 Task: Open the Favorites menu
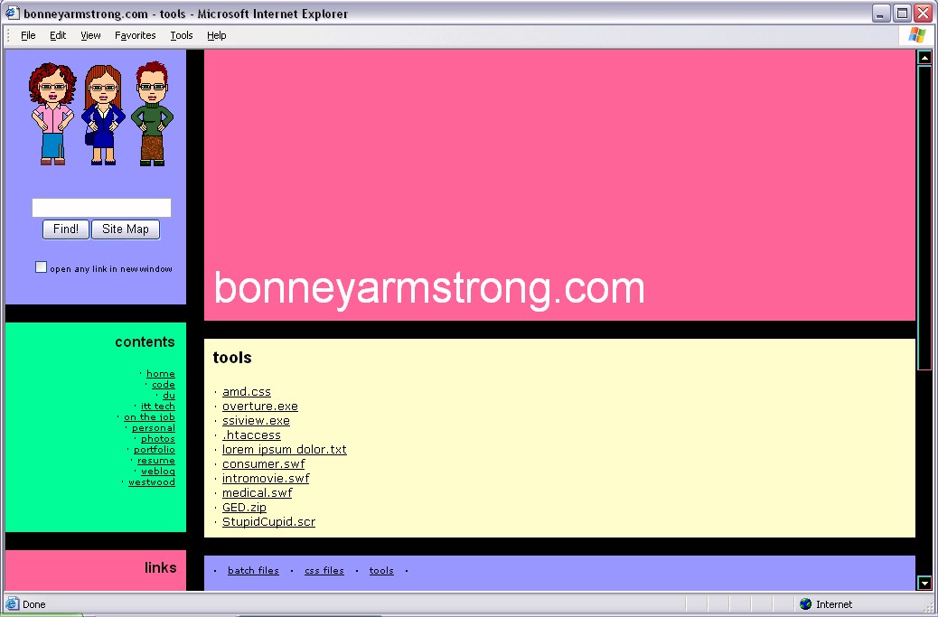[x=135, y=35]
